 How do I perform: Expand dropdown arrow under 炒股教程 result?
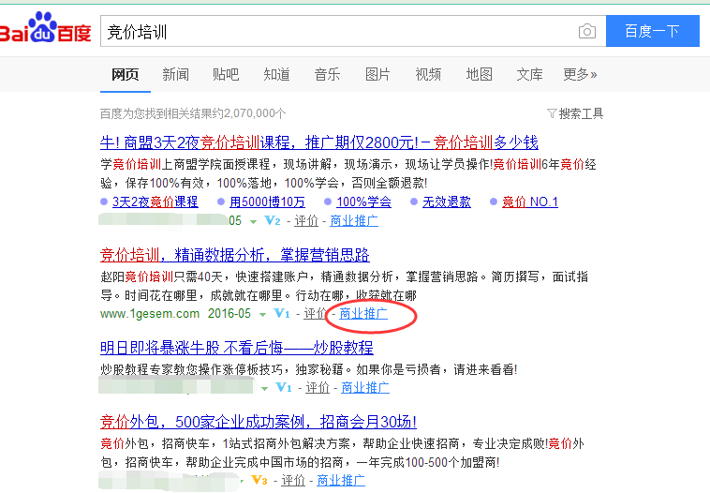coord(264,388)
